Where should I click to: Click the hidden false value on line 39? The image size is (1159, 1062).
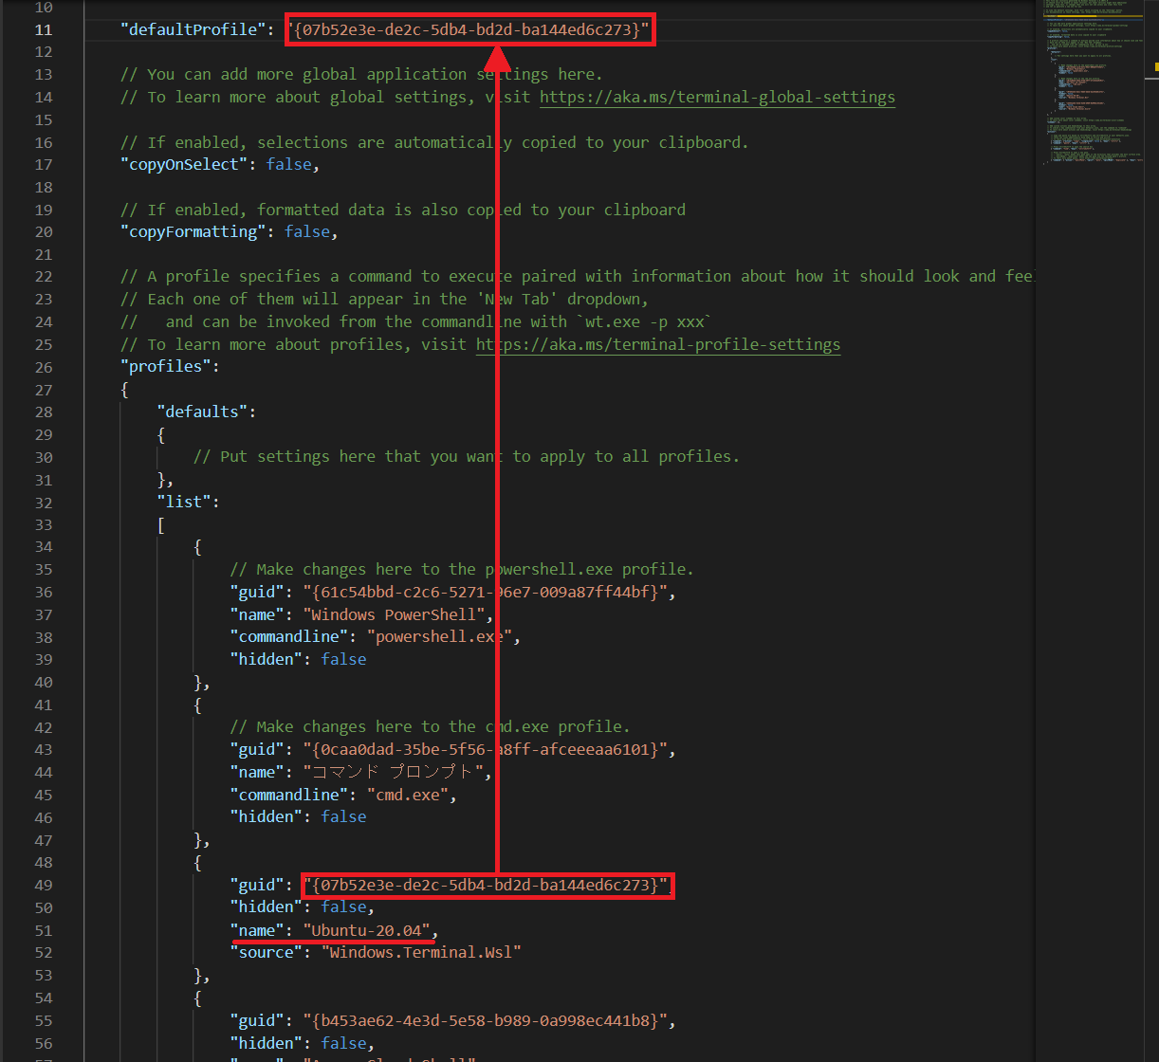343,659
